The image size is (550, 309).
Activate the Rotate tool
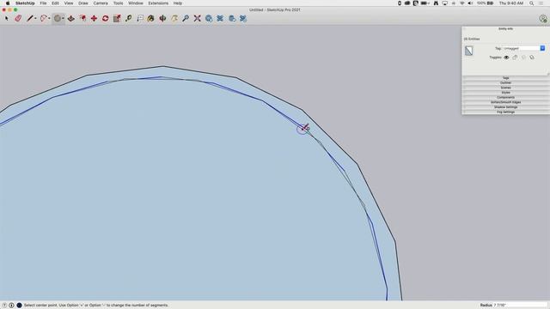coord(105,18)
